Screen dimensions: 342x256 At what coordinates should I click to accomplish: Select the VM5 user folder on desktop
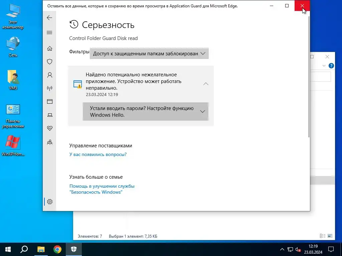[13, 80]
